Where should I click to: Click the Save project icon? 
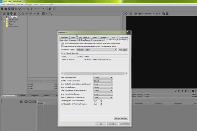coord(9,9)
